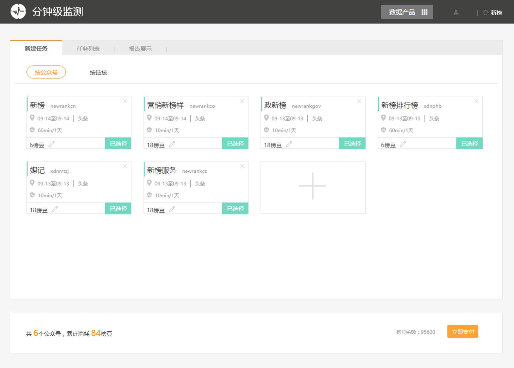514x368 pixels.
Task: Open the 报告展示 tab
Action: click(x=140, y=49)
